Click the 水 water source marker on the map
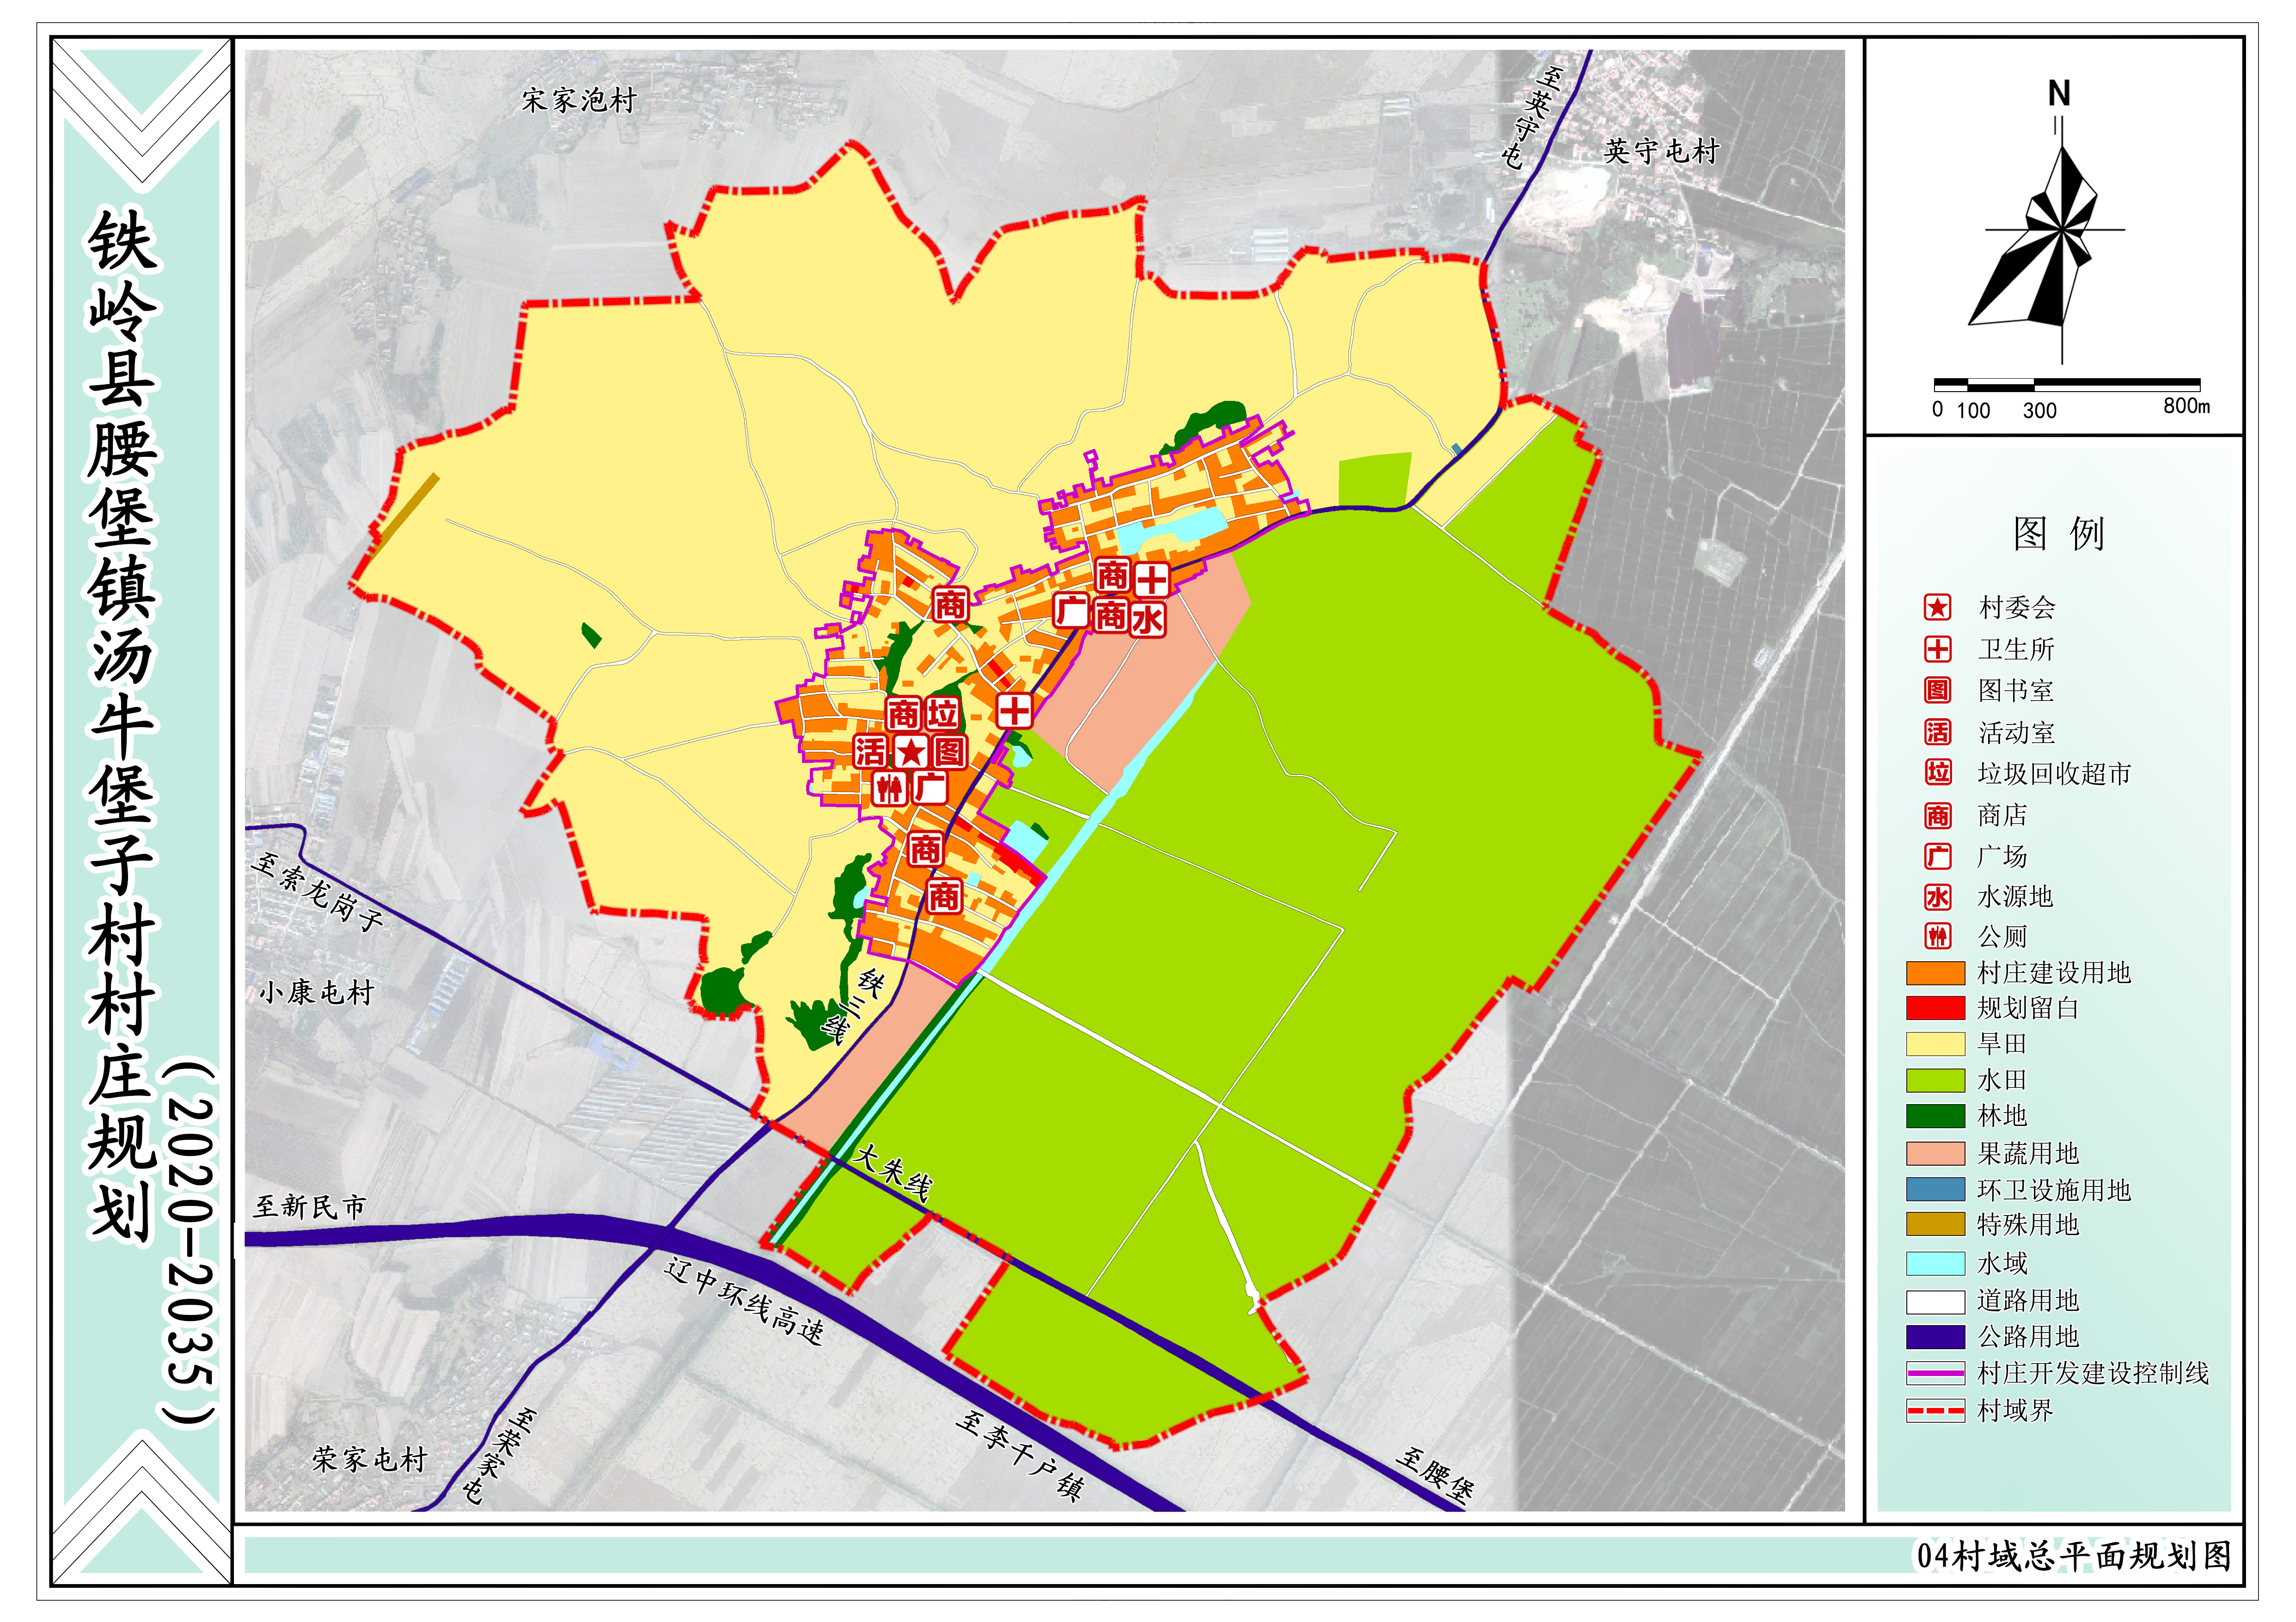 pos(1148,618)
